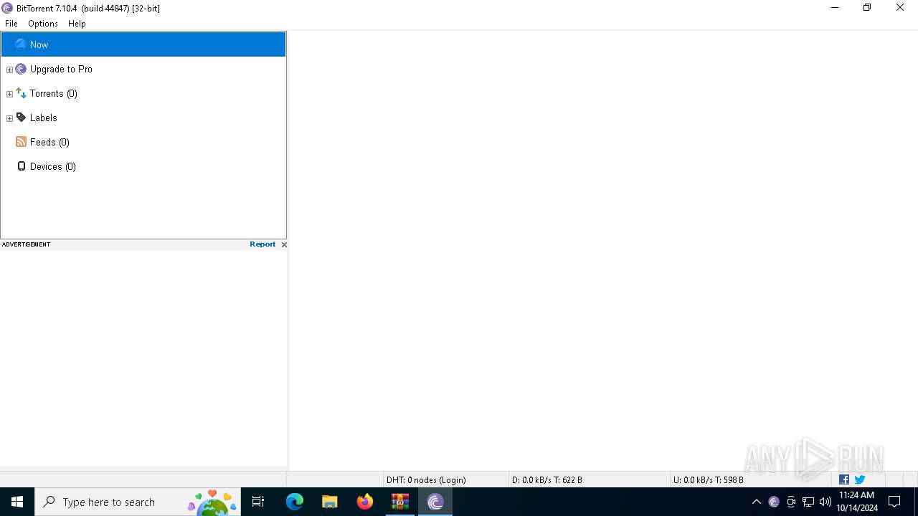Select the Now sidebar item
918x516 pixels.
[x=143, y=44]
